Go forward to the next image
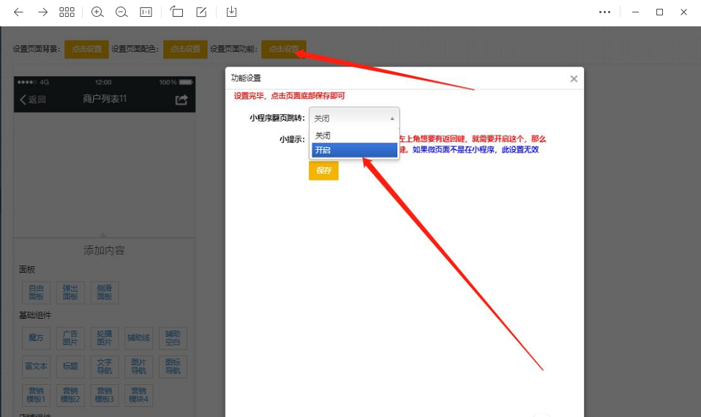Image resolution: width=701 pixels, height=417 pixels. tap(43, 12)
